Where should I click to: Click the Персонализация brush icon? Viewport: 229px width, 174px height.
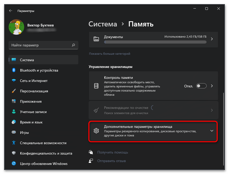click(14, 91)
